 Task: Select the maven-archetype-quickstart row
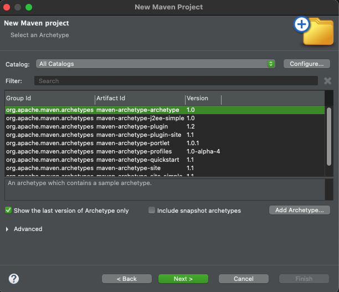click(x=165, y=160)
